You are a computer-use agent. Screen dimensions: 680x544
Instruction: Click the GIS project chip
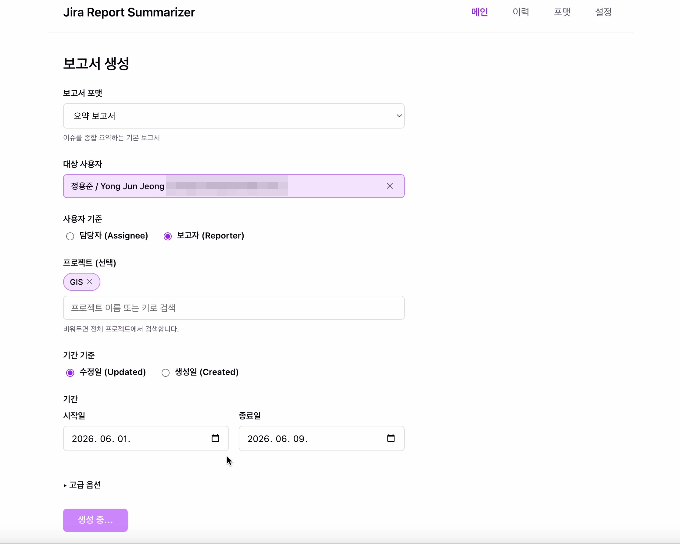tap(81, 282)
